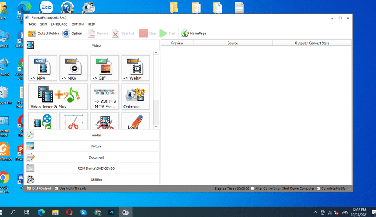The image size is (376, 217).
Task: Choose the -> MKV conversion icon
Action: point(74,68)
